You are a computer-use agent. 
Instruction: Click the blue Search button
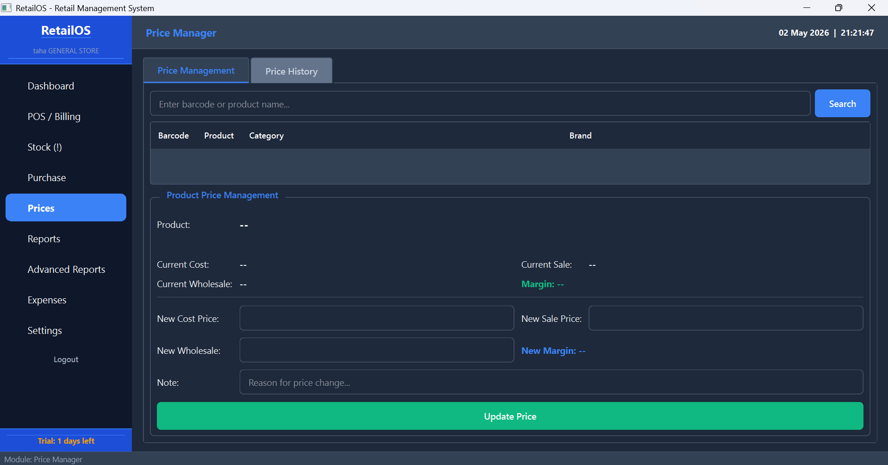point(842,103)
